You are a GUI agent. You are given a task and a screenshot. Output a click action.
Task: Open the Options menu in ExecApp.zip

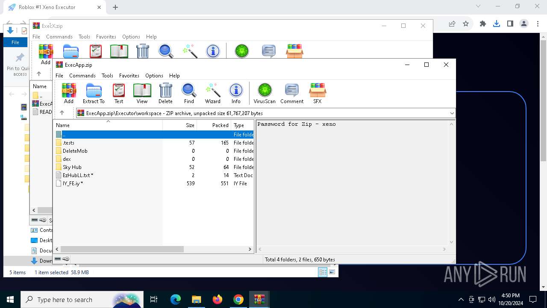(x=154, y=75)
